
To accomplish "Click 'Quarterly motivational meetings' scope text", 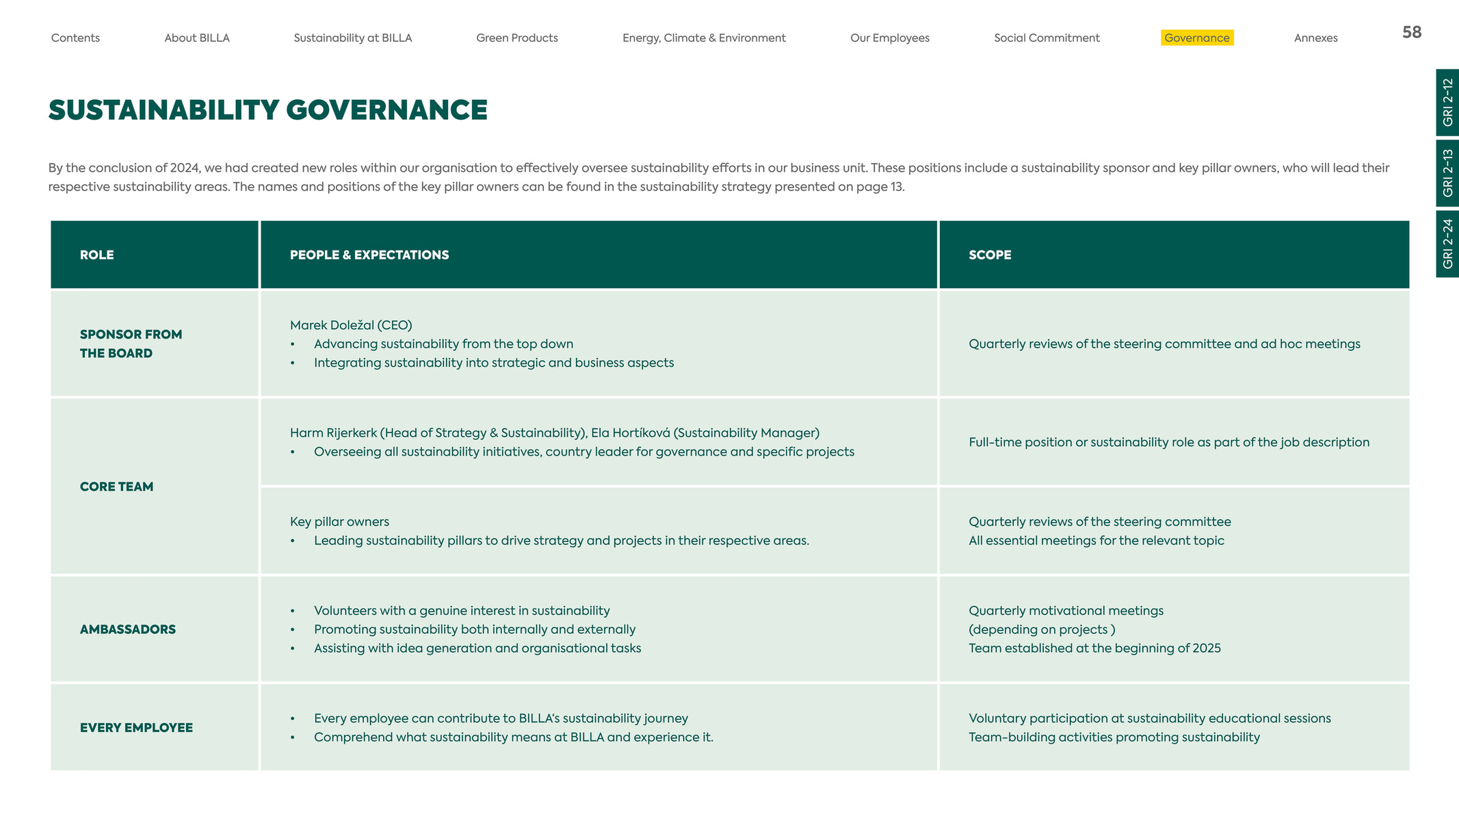I will tap(1066, 611).
